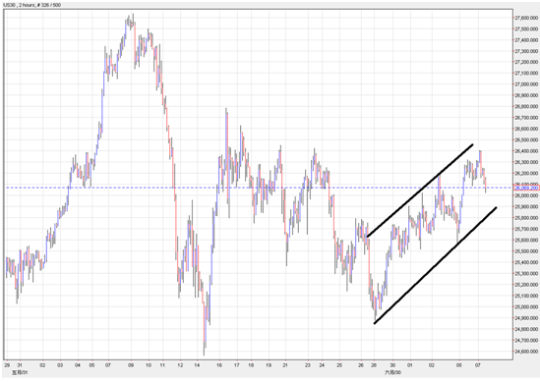Click date tick 18 on the time axis
The height and width of the screenshot is (383, 540).
(251, 365)
